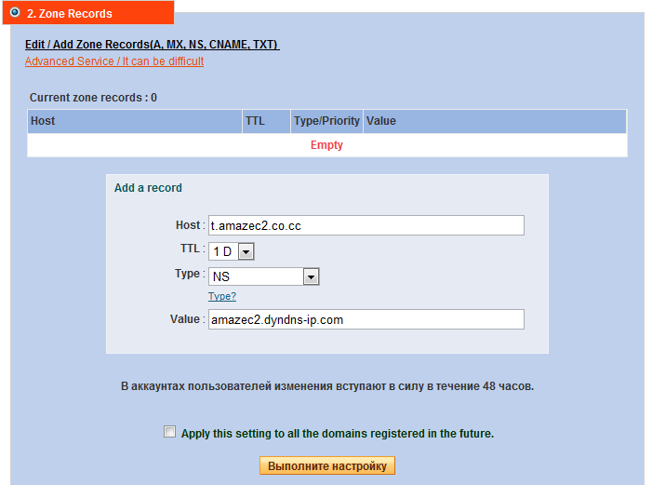
Task: Select the Zone Records radio button
Action: [x=15, y=13]
